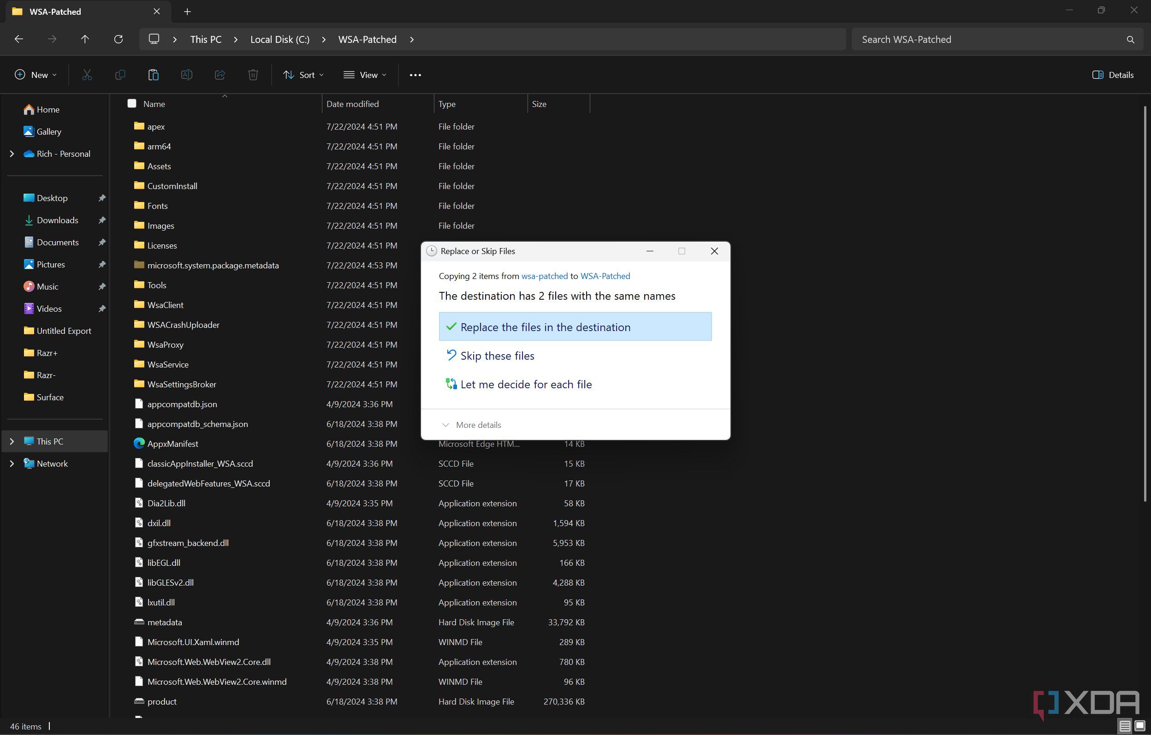Open the See more ellipsis menu
The image size is (1151, 735).
415,75
